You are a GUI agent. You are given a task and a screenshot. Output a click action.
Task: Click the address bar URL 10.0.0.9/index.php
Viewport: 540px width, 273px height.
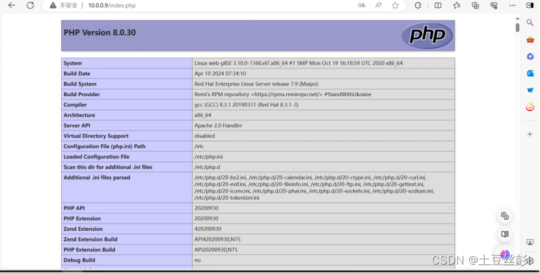click(112, 5)
